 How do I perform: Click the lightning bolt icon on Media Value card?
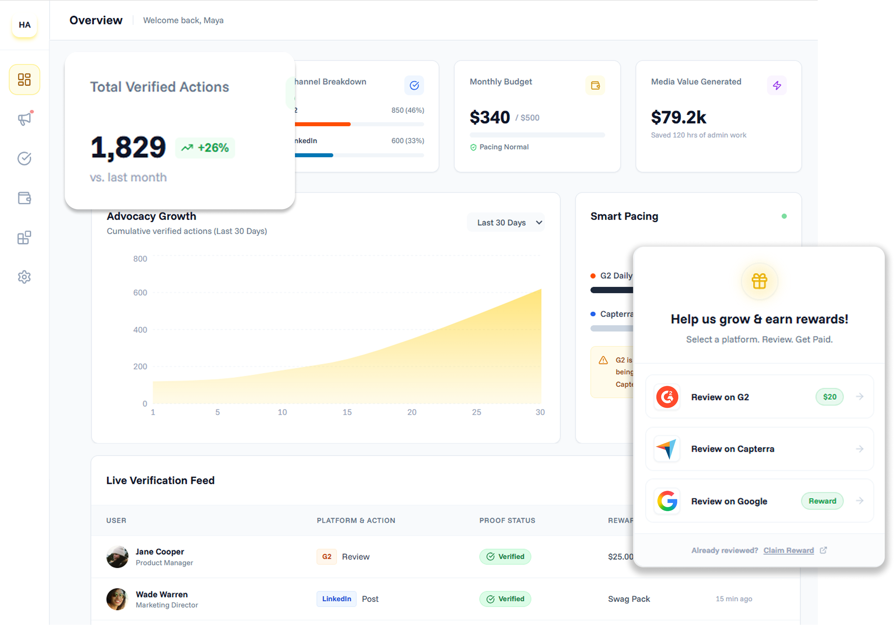click(776, 85)
